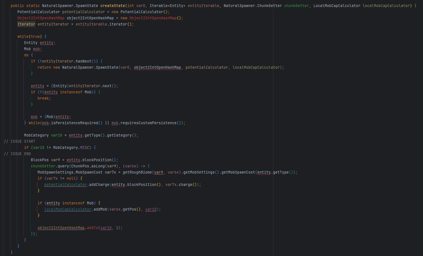Click the break statement
423x256 pixels.
pyautogui.click(x=44, y=98)
